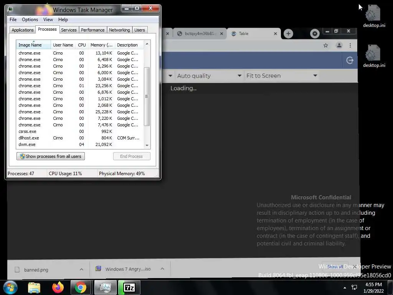Expand dropdown arrow left of Auto quality
This screenshot has width=393, height=295.
coord(170,76)
